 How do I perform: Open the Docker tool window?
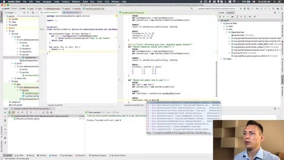click(x=53, y=156)
